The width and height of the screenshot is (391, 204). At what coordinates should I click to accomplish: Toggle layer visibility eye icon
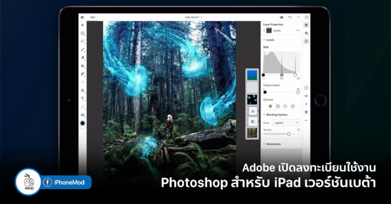point(306,96)
